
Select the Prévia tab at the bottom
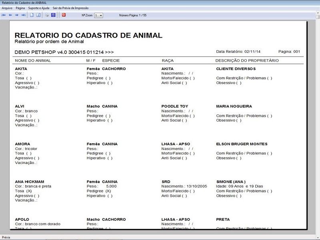[6, 237]
